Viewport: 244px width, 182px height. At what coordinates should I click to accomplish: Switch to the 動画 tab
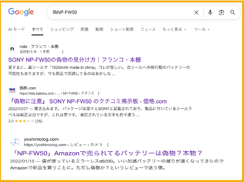[99, 29]
